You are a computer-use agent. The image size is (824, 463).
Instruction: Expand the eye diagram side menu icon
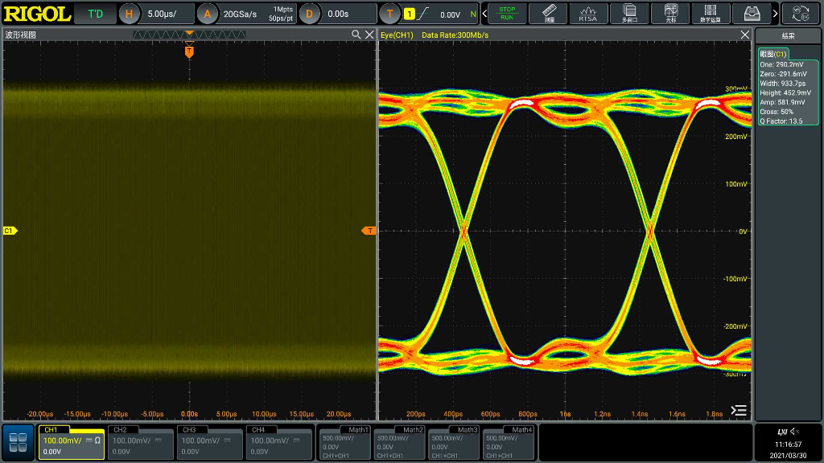coord(739,410)
